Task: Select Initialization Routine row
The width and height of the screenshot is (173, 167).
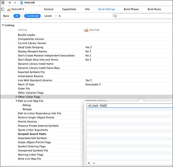Action: [x=31, y=76]
